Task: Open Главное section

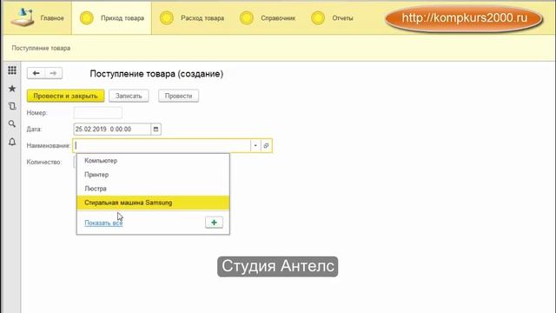Action: tap(52, 18)
